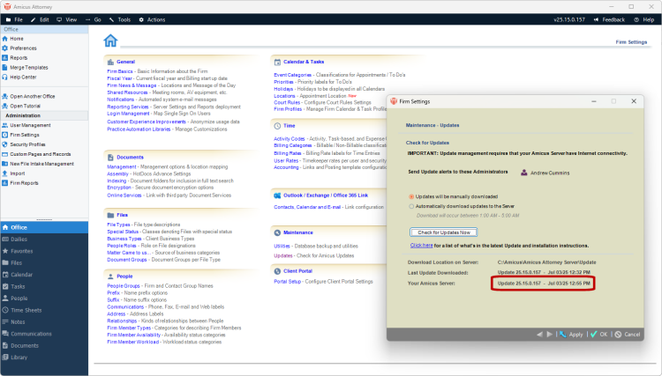The width and height of the screenshot is (662, 376).
Task: Open Updates link under Maintenance
Action: 282,255
